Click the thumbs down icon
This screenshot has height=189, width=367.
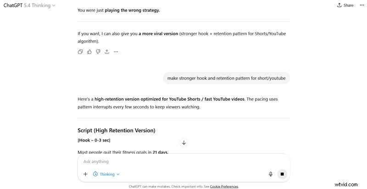[x=98, y=52]
